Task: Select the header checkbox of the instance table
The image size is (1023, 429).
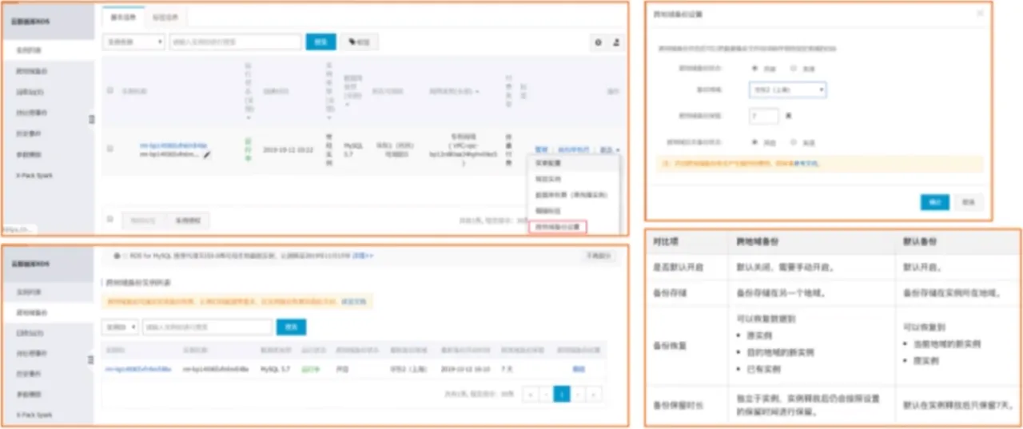Action: [110, 90]
